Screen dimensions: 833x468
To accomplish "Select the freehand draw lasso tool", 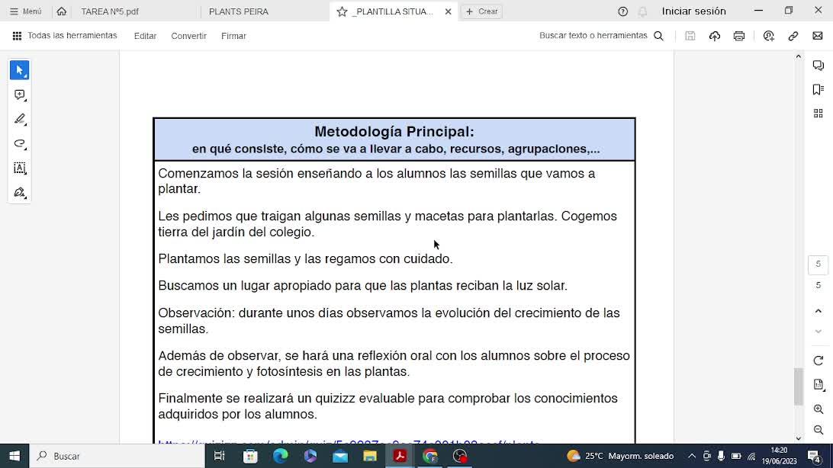I will pyautogui.click(x=20, y=144).
